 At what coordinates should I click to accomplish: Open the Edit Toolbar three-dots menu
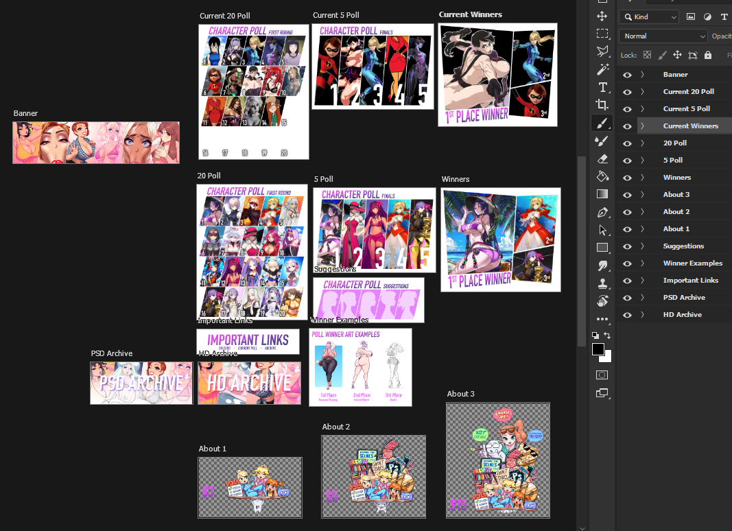pyautogui.click(x=602, y=320)
